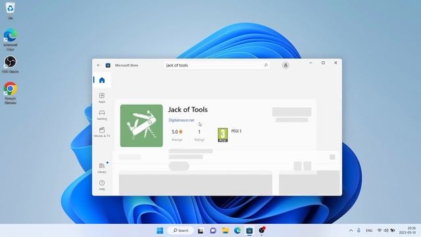Click into the jack of tools search field

(x=216, y=65)
